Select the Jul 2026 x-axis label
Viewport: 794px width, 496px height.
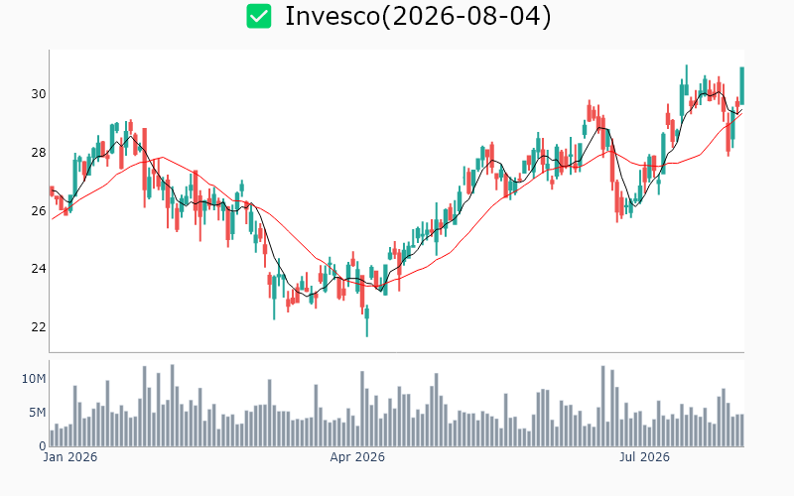point(644,457)
